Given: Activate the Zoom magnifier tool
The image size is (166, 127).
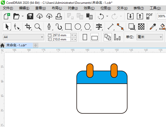Looking at the screenshot, I should coord(38,27).
